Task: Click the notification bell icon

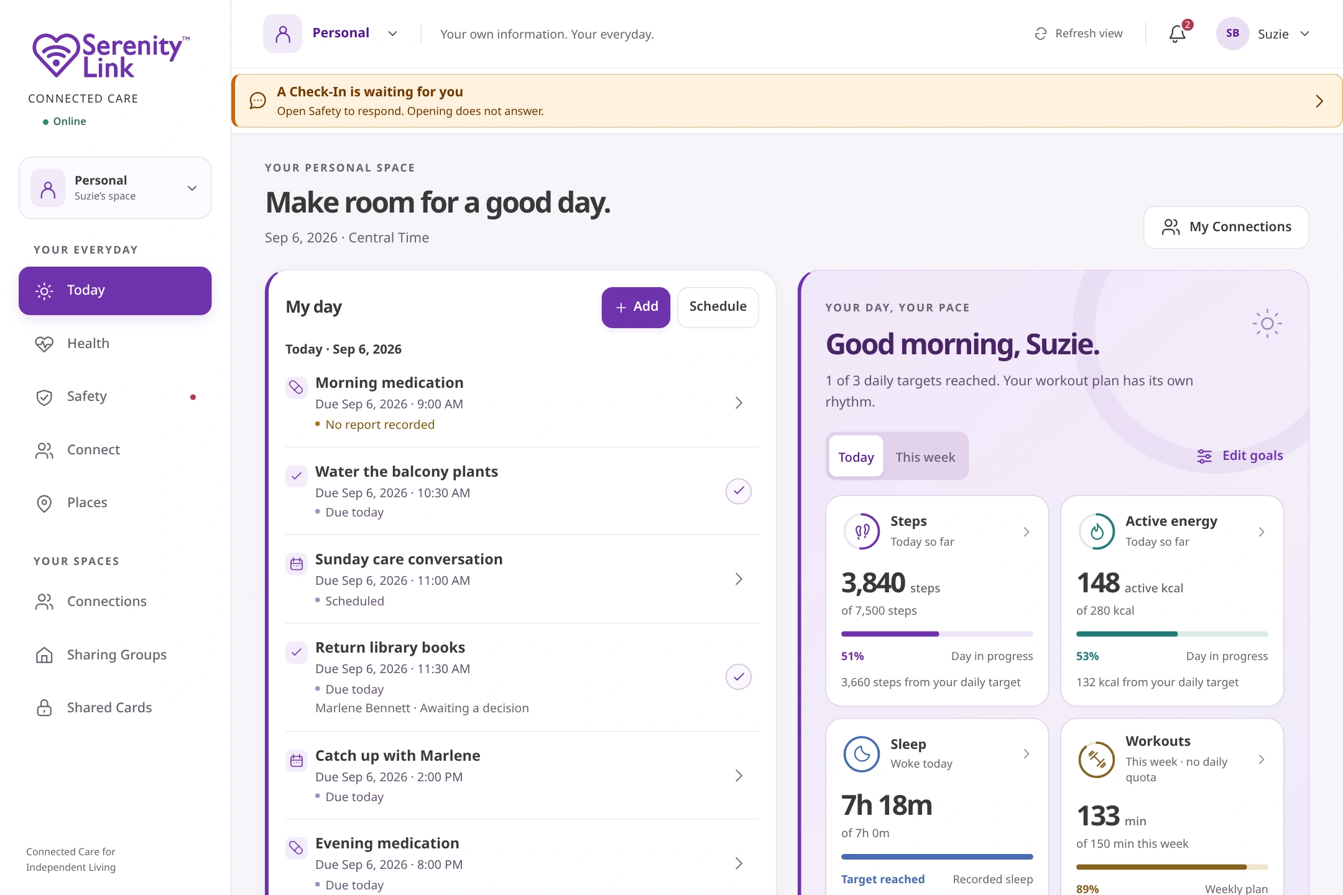Action: (x=1177, y=34)
